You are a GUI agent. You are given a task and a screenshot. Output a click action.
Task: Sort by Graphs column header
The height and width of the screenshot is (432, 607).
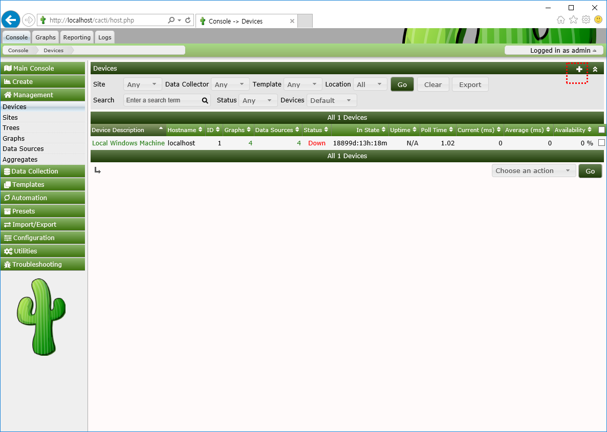[238, 130]
